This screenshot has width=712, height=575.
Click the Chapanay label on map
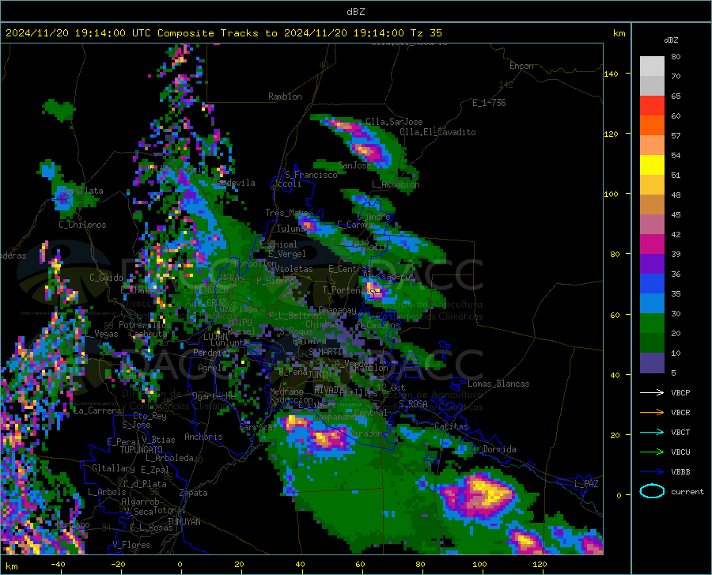point(337,310)
